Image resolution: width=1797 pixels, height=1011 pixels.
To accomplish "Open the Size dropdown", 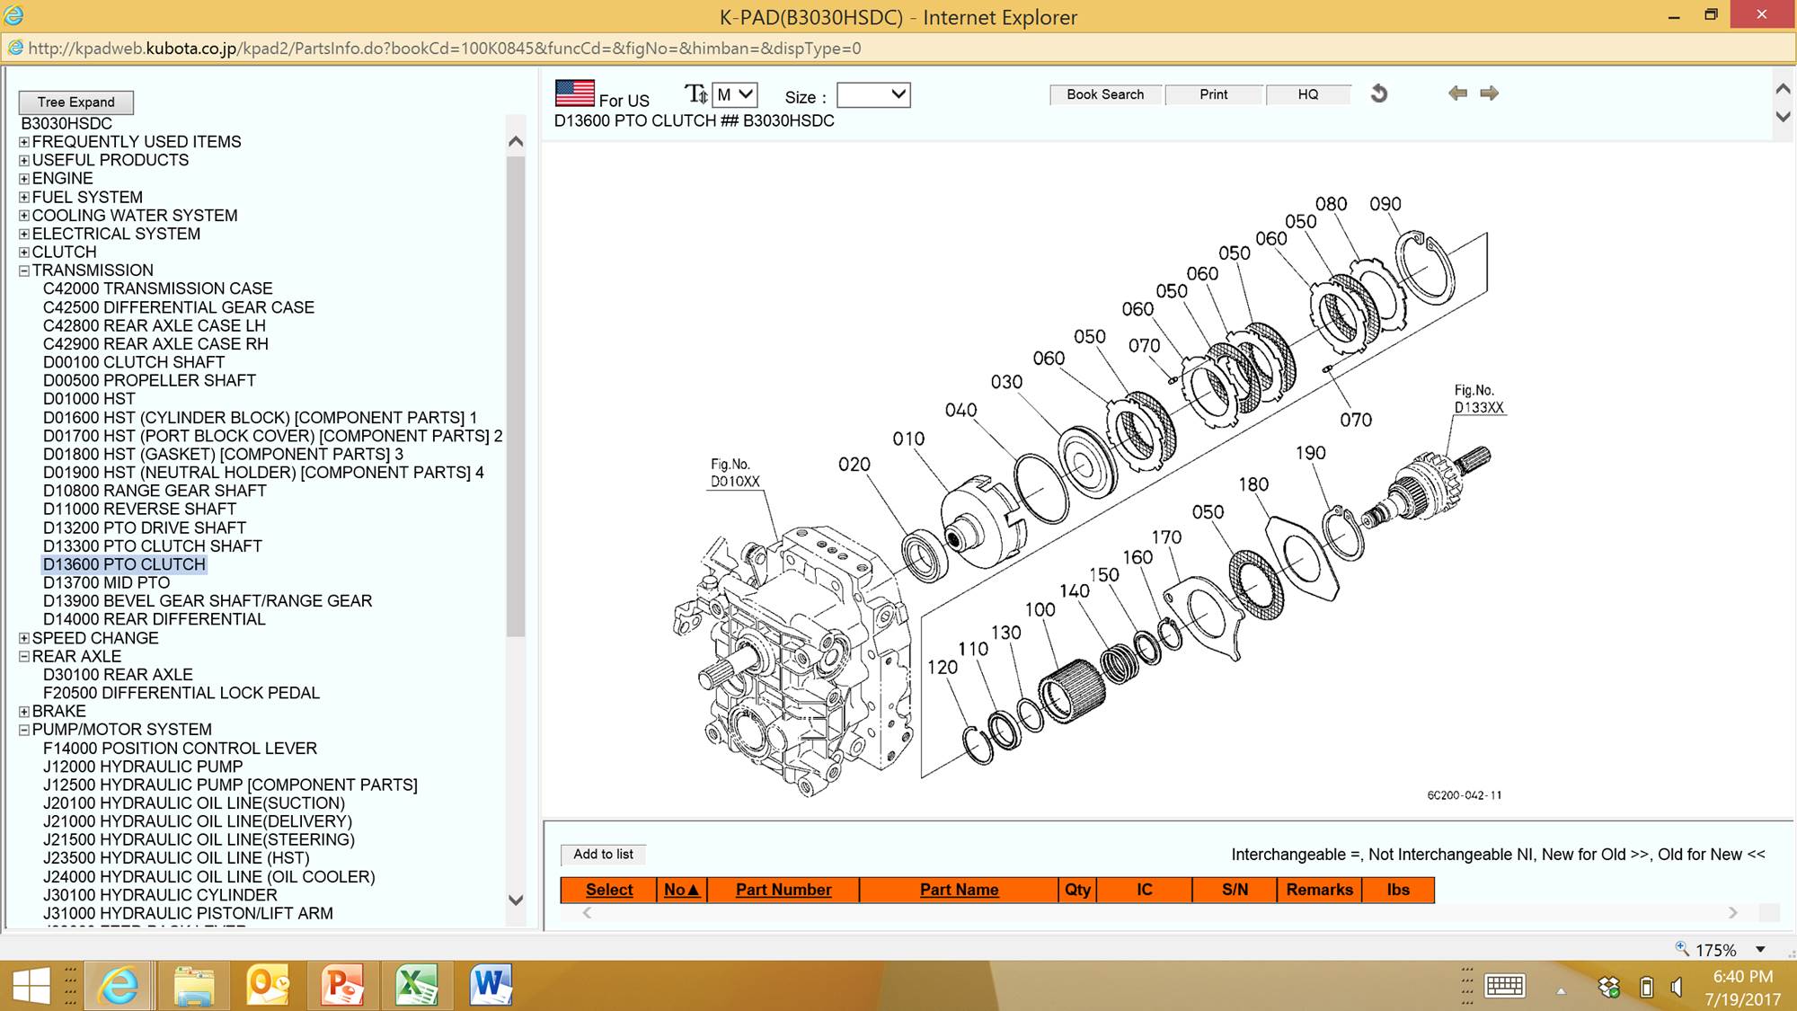I will click(873, 94).
